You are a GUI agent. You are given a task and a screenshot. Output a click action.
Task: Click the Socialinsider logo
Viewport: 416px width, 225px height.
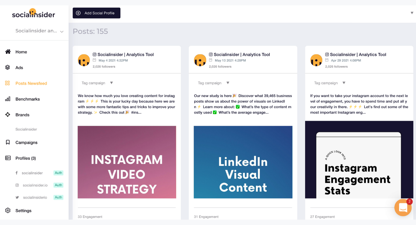(33, 13)
